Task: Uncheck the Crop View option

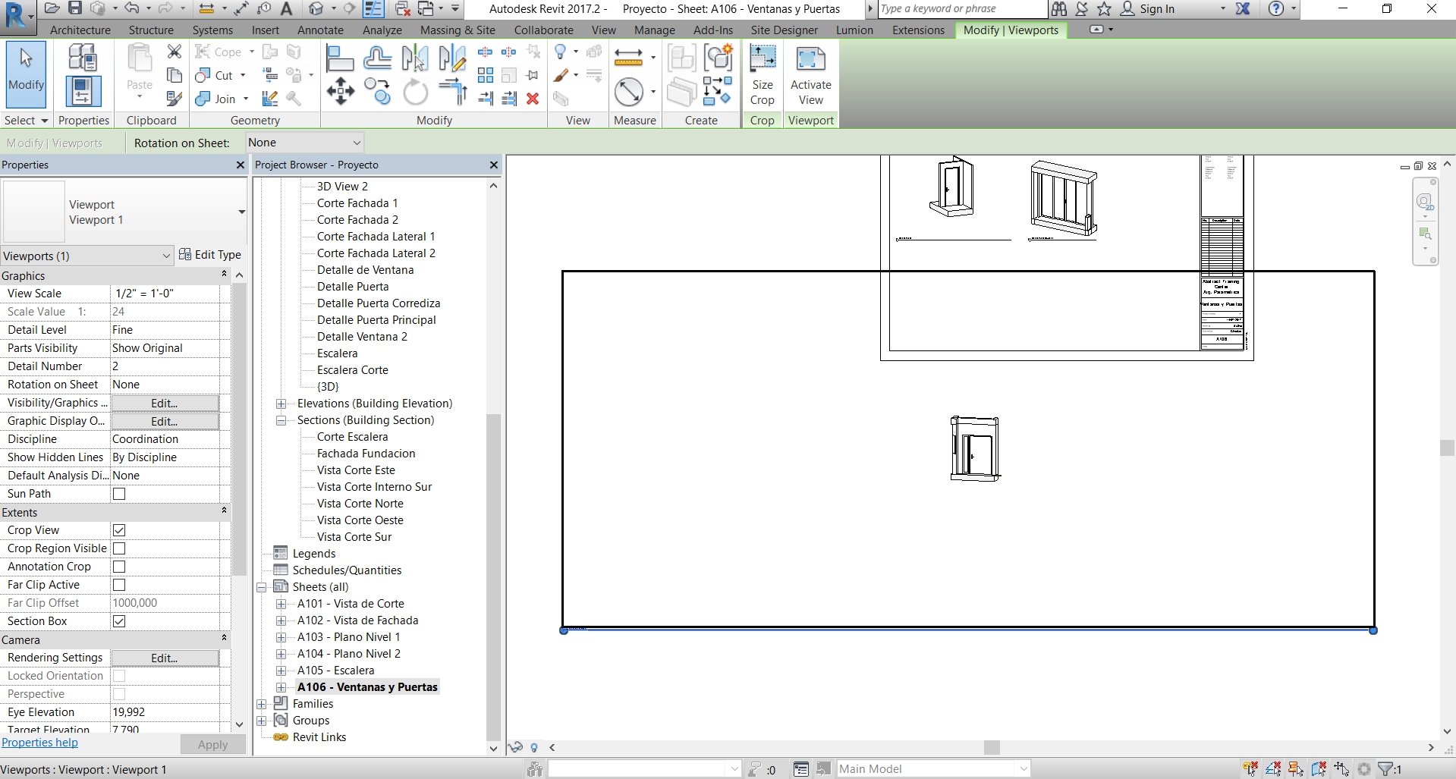Action: point(118,530)
